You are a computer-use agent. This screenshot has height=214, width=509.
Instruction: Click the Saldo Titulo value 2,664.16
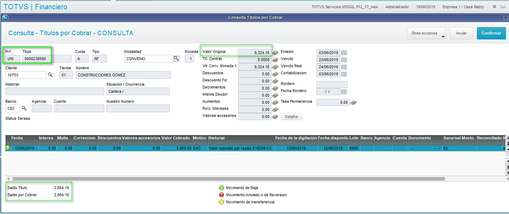coord(61,188)
